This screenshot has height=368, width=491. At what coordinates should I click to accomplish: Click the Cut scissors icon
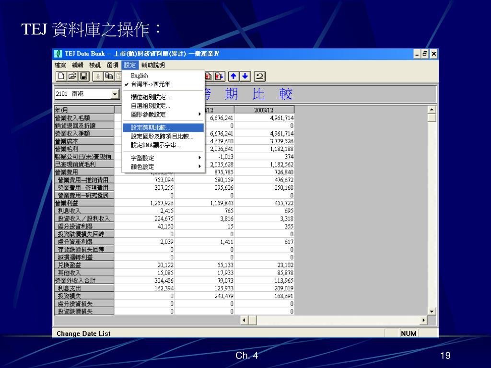point(98,76)
